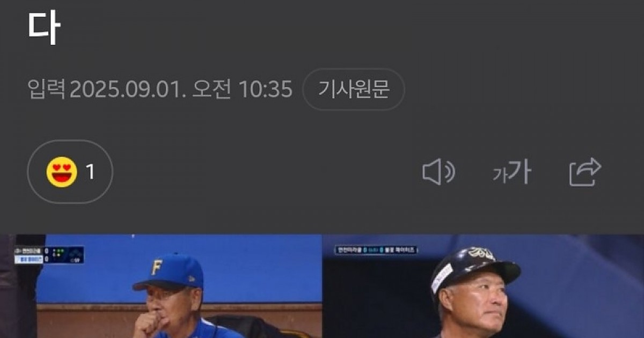Open the photo of the black-cap coach
This screenshot has width=644, height=338.
[x=483, y=286]
